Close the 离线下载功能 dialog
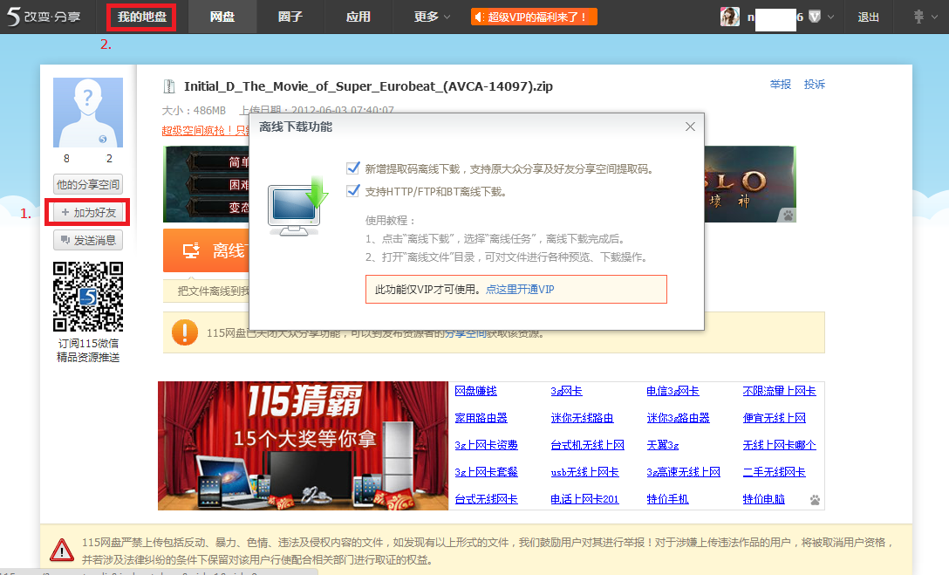 click(690, 127)
